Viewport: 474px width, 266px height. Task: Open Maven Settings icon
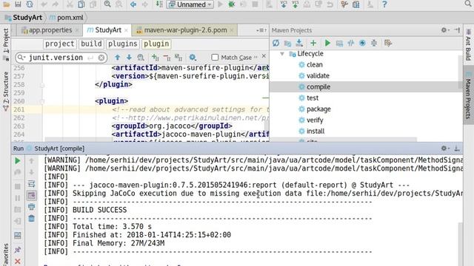click(388, 43)
